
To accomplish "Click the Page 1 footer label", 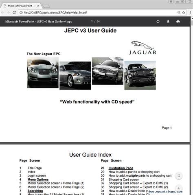I will pos(167,128).
